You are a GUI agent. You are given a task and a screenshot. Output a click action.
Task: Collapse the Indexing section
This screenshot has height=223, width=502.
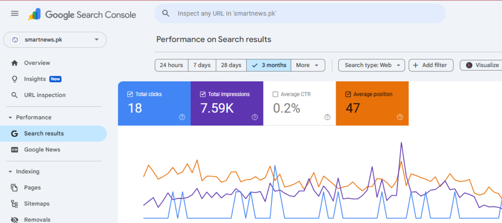click(x=10, y=171)
